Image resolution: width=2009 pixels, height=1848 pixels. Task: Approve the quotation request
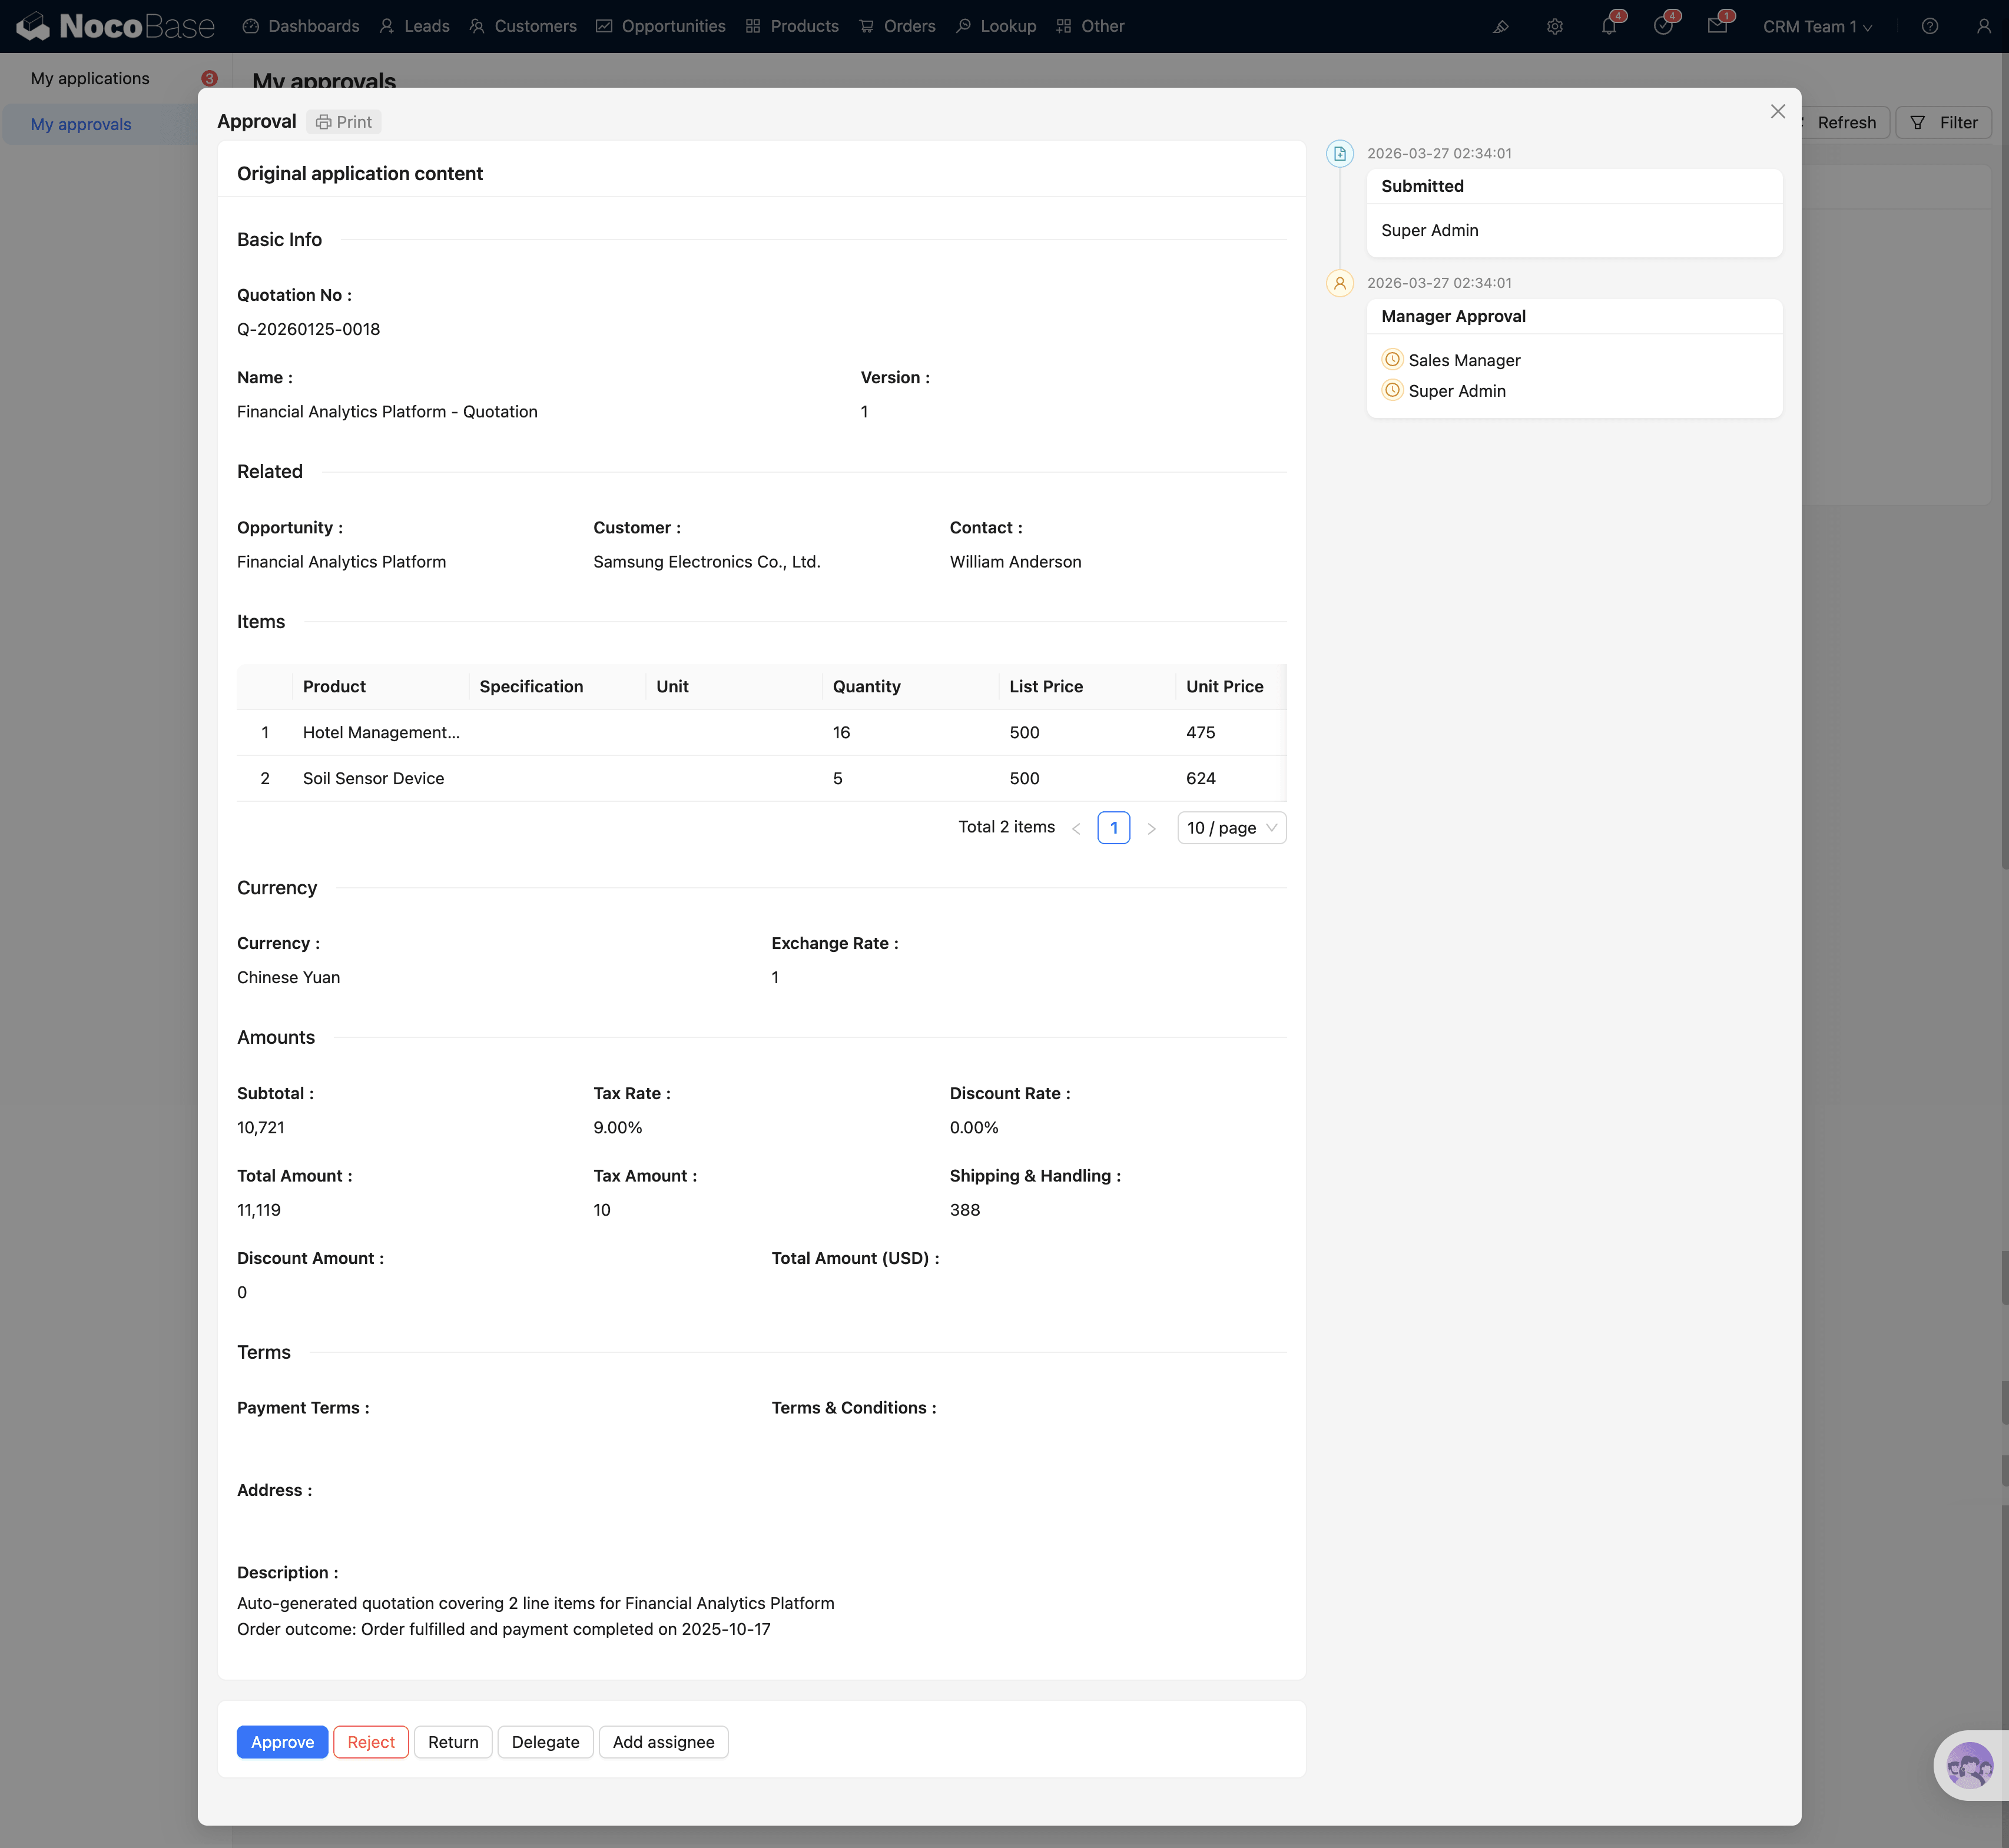pos(282,1742)
